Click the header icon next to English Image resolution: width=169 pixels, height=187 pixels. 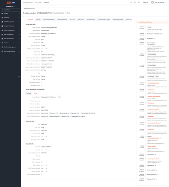(139, 2)
